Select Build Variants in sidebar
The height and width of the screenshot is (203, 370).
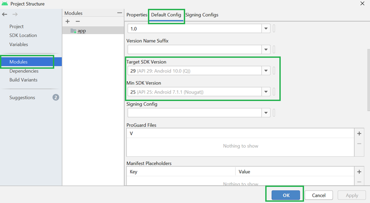tap(23, 80)
